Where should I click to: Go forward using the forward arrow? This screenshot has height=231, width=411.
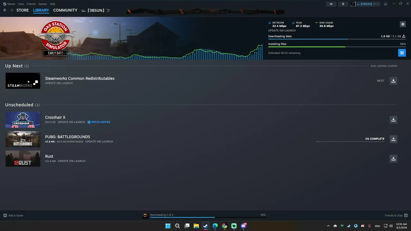[12, 10]
